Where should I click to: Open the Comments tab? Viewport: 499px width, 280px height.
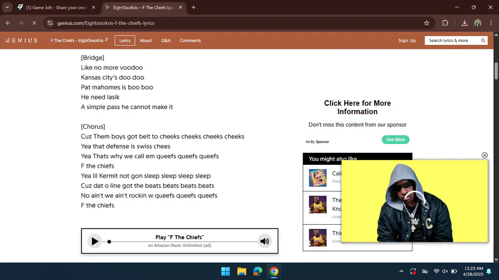coord(190,40)
